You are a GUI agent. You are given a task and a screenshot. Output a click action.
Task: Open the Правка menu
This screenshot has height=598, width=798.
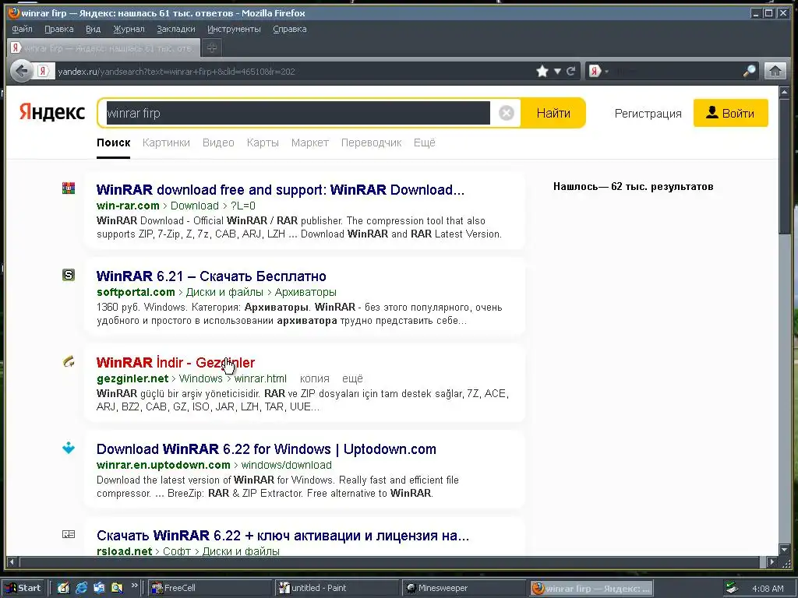pos(59,29)
